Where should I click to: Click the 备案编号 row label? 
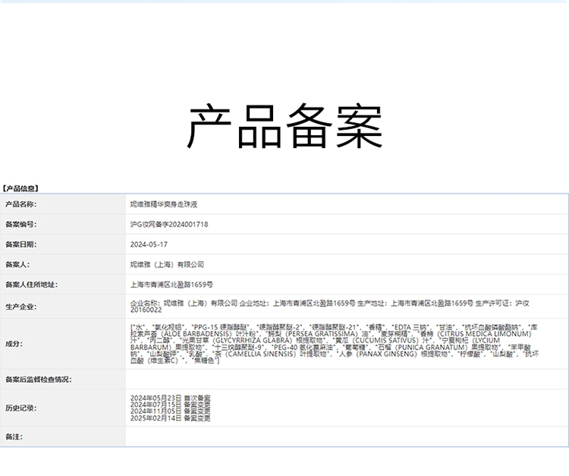click(x=20, y=225)
